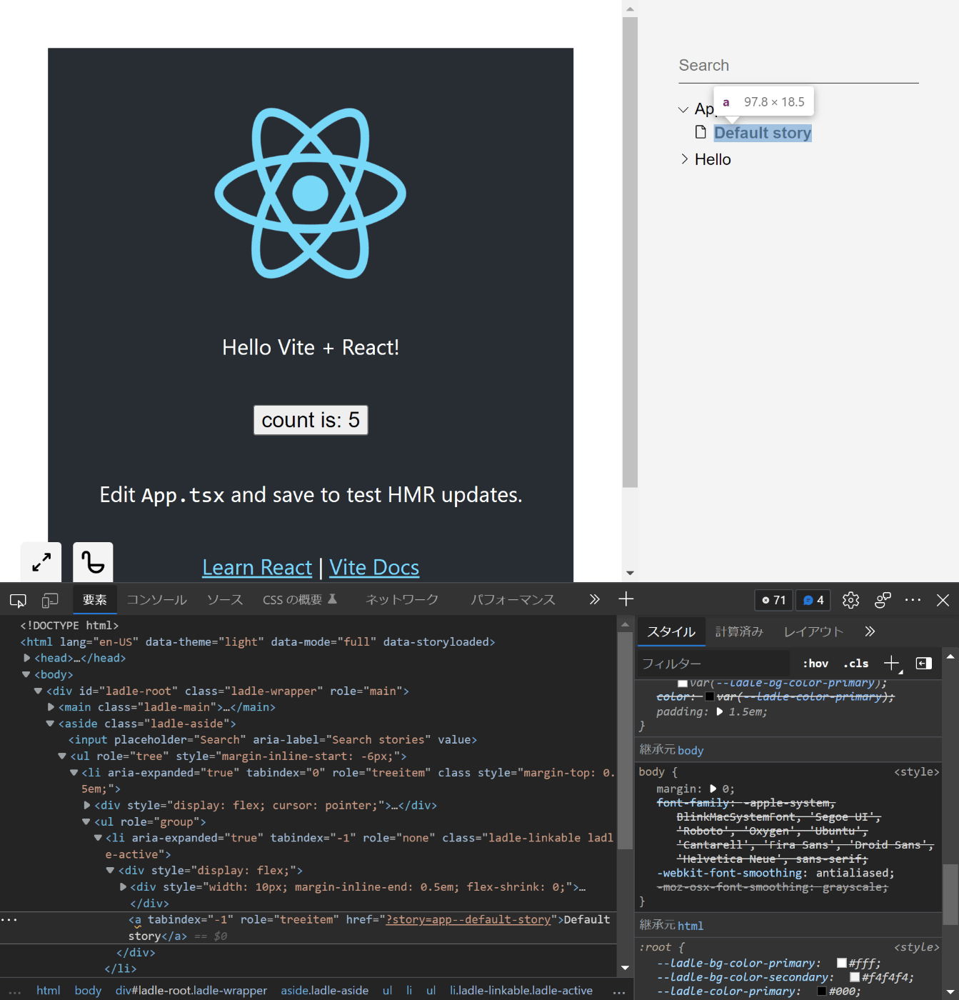Open the ネットワーク tab

tap(402, 600)
